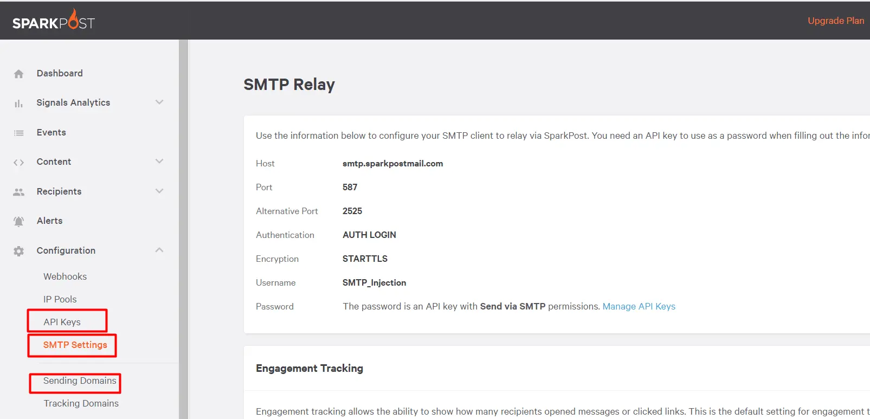Select SMTP Settings in sidebar
Image resolution: width=870 pixels, height=419 pixels.
[75, 345]
